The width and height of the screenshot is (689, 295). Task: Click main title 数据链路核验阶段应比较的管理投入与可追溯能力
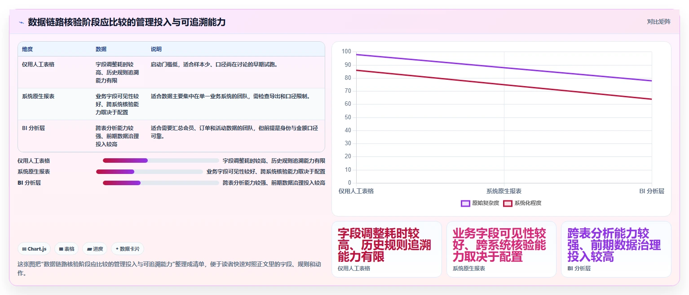click(127, 22)
